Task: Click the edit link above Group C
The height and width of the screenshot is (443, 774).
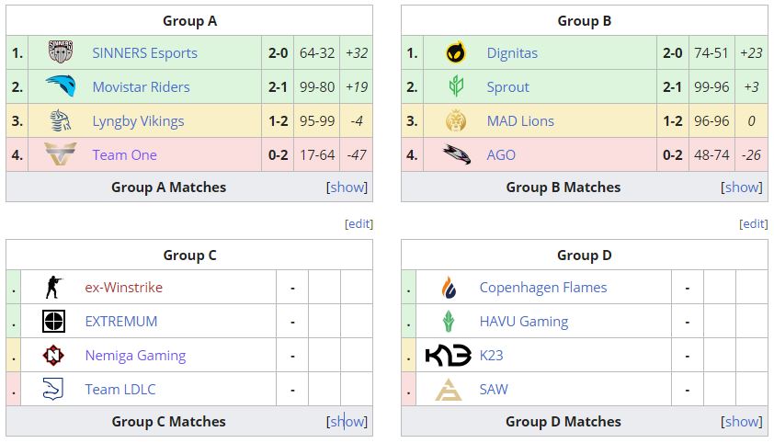Action: 359,224
